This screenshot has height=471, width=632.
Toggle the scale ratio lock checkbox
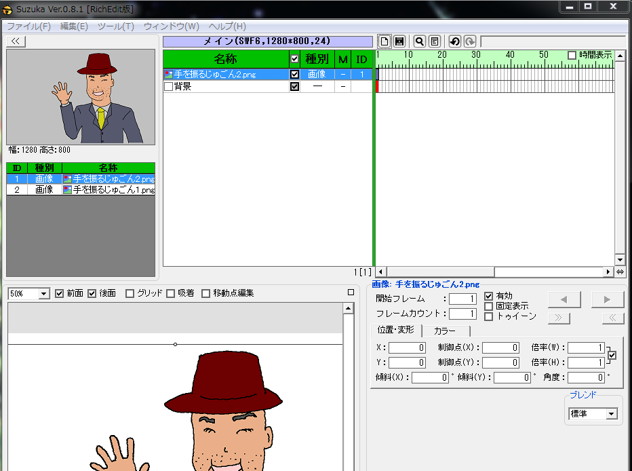pyautogui.click(x=612, y=355)
